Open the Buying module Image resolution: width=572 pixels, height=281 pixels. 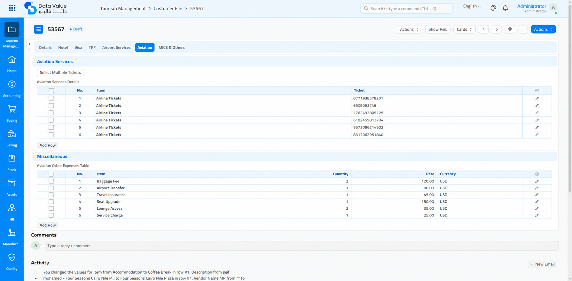(12, 113)
